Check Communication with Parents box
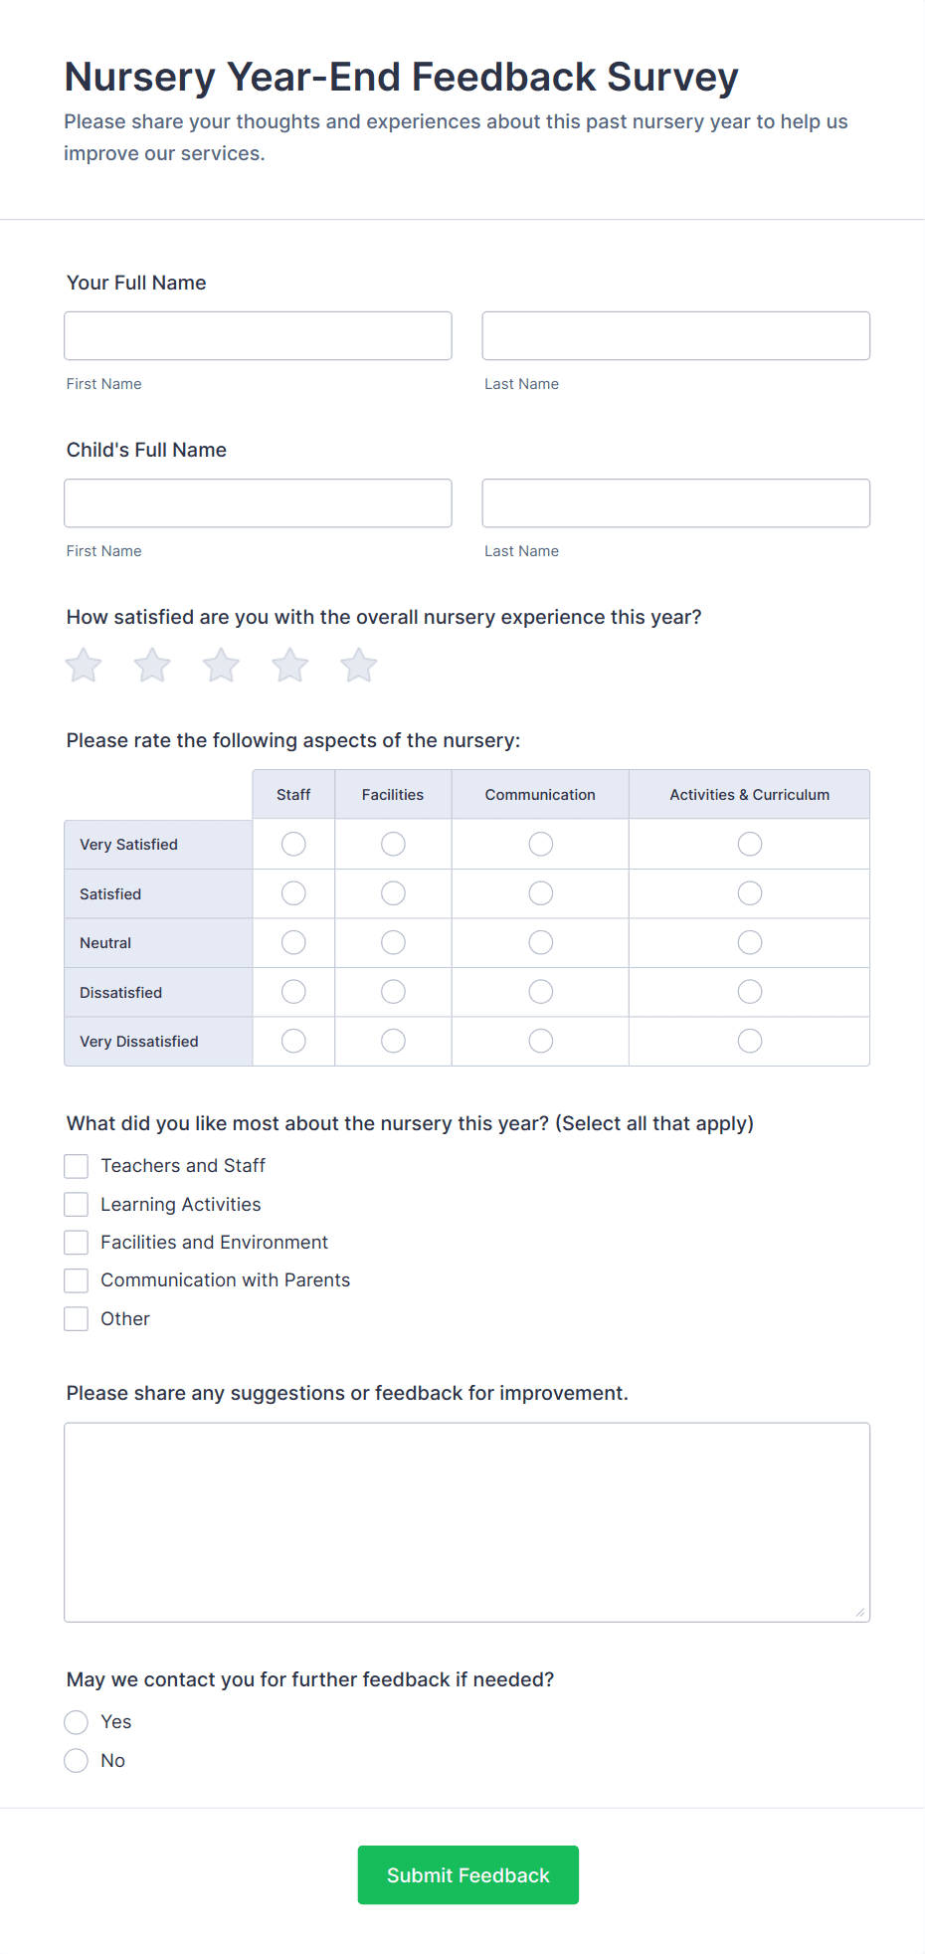The image size is (925, 1954). [x=77, y=1280]
